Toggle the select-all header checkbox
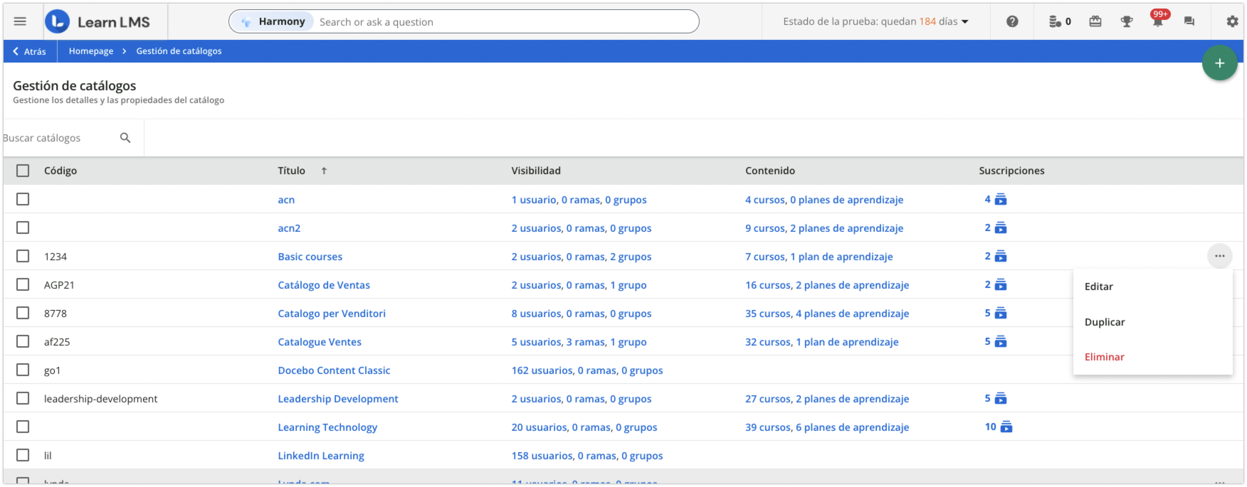The width and height of the screenshot is (1247, 487). click(x=23, y=170)
